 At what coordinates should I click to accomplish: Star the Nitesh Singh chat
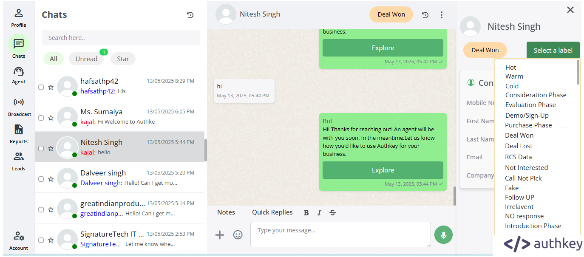pos(51,148)
